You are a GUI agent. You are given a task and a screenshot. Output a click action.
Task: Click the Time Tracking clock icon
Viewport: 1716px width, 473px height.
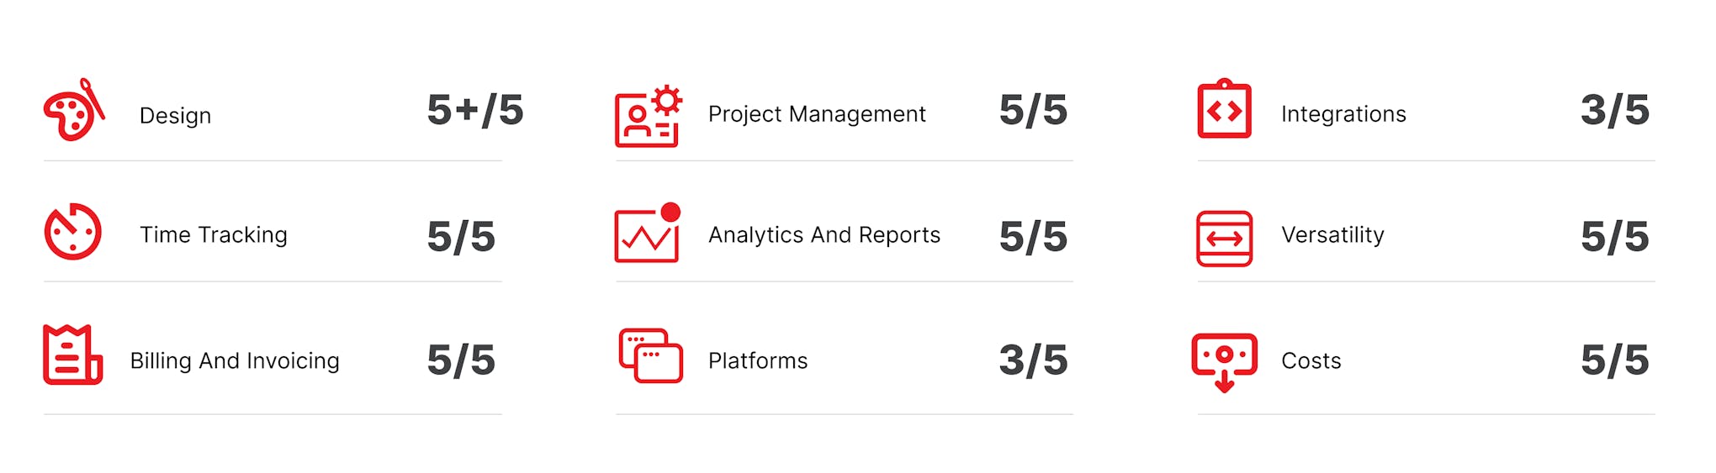[x=73, y=232]
